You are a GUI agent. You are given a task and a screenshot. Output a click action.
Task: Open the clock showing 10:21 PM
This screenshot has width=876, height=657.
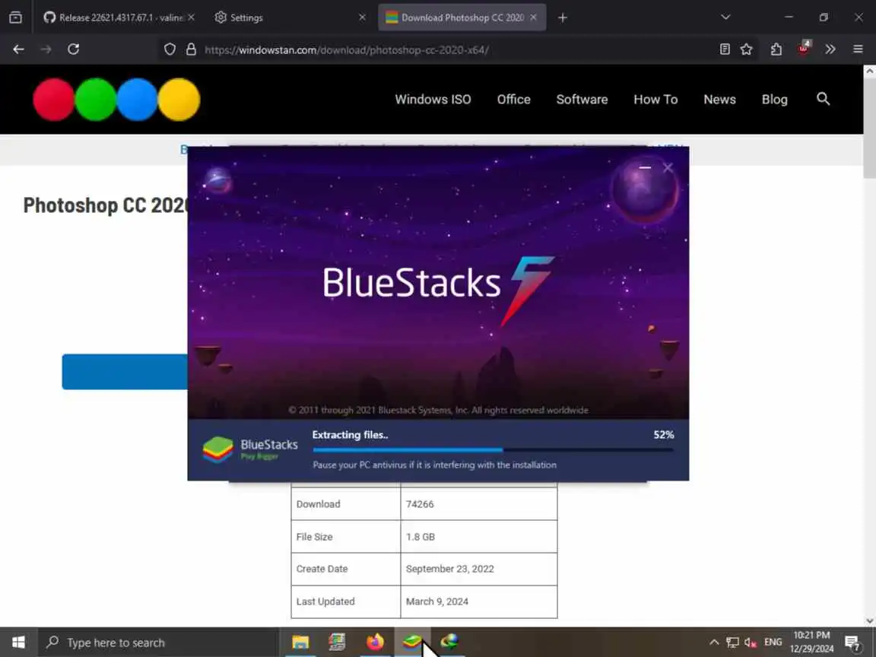(812, 642)
